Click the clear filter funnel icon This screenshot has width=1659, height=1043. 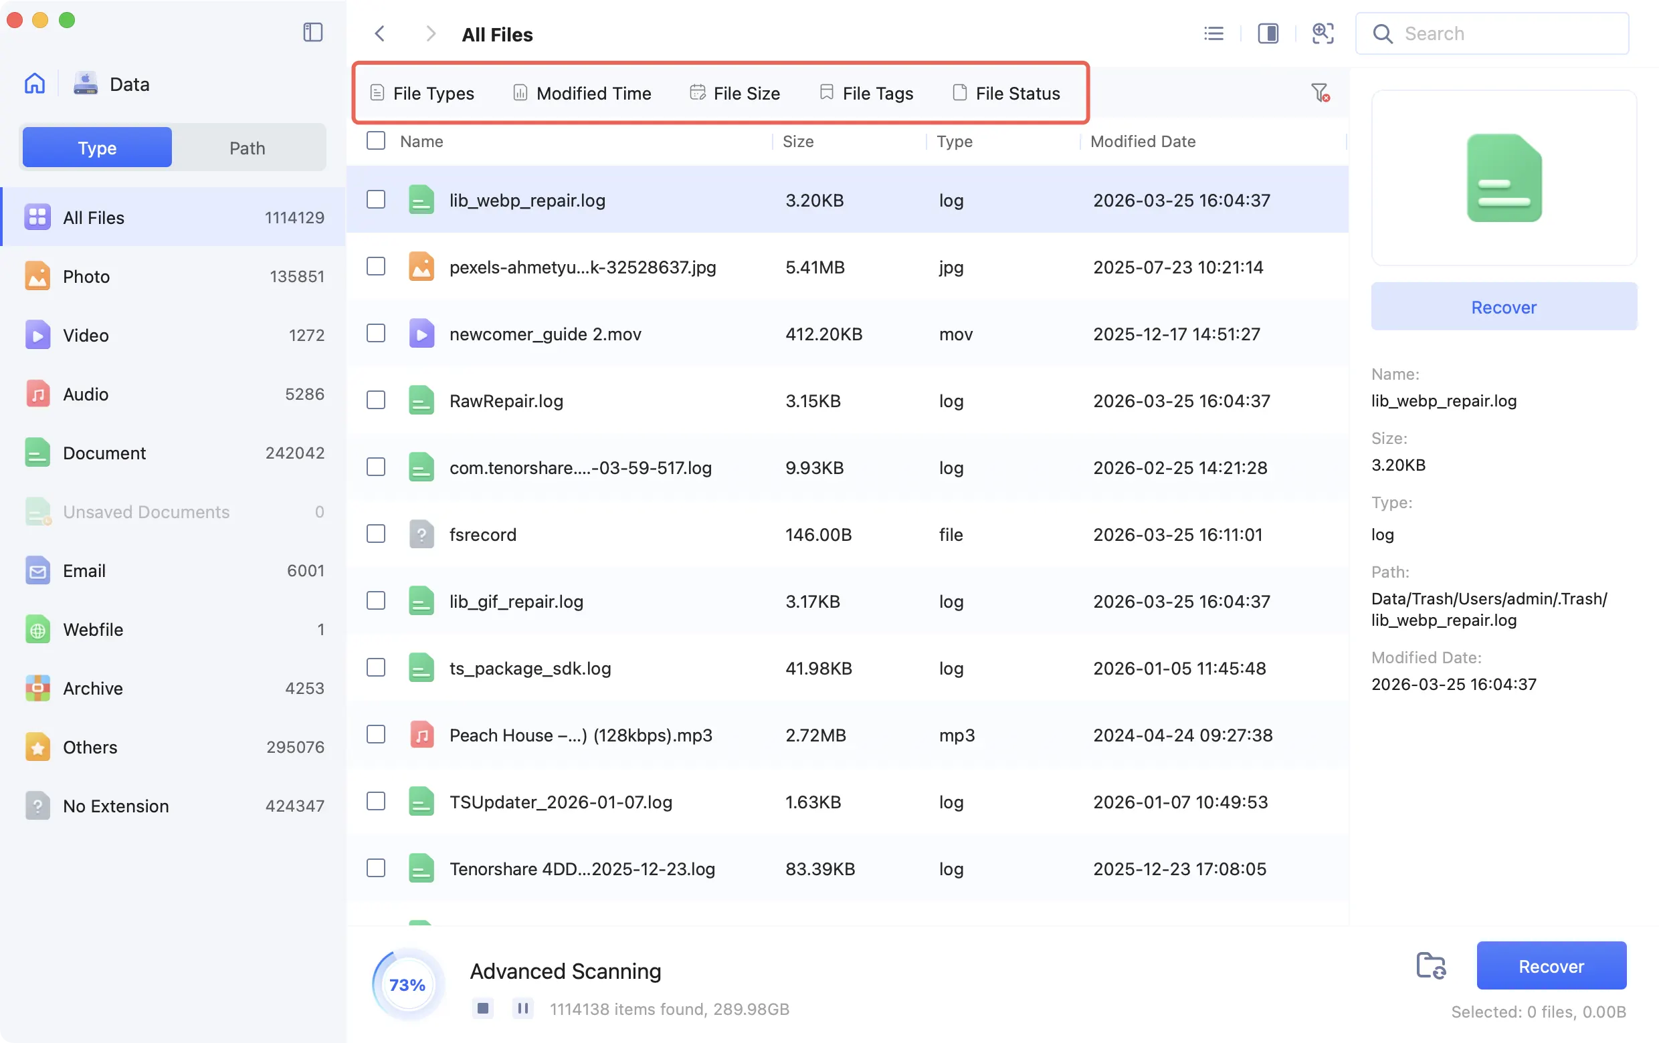[1319, 92]
